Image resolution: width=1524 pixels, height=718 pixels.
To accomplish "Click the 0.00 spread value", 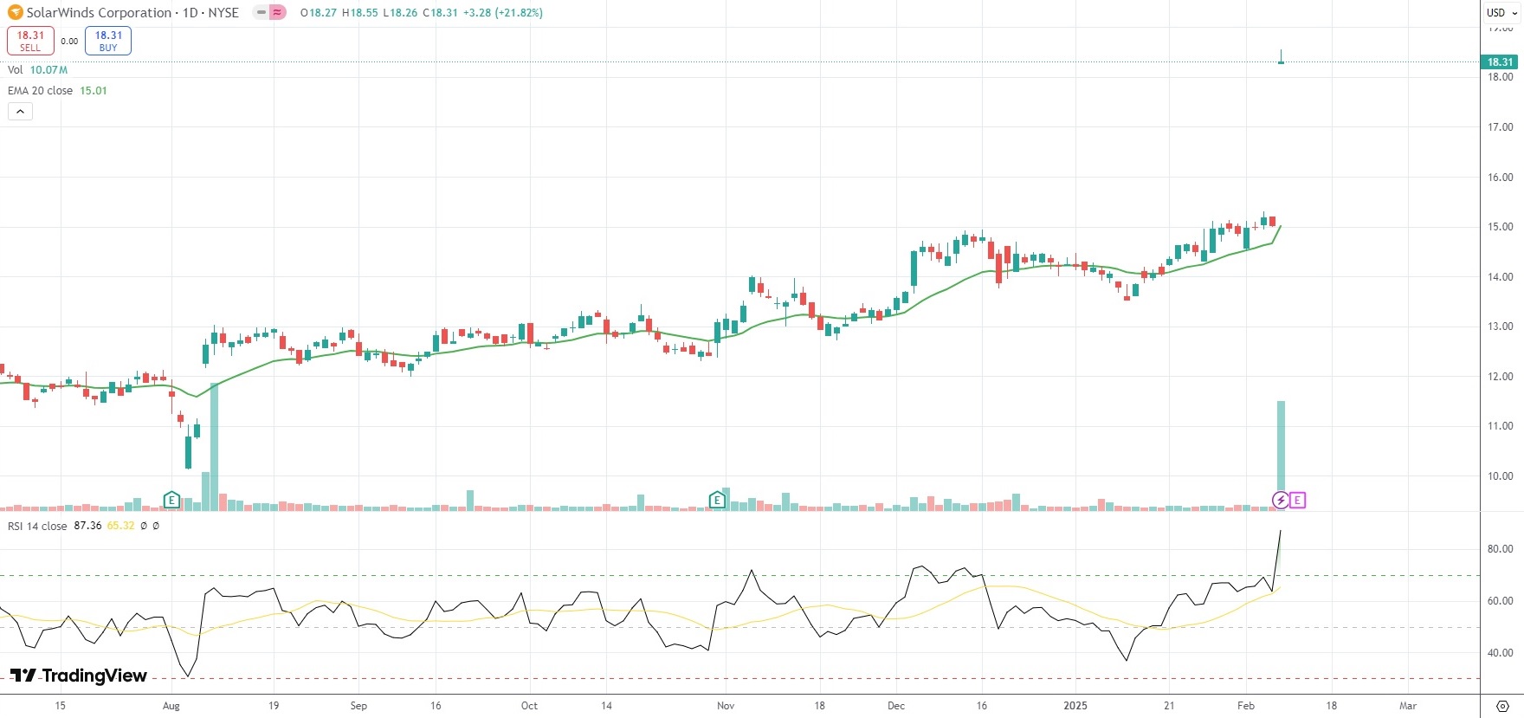I will coord(69,41).
